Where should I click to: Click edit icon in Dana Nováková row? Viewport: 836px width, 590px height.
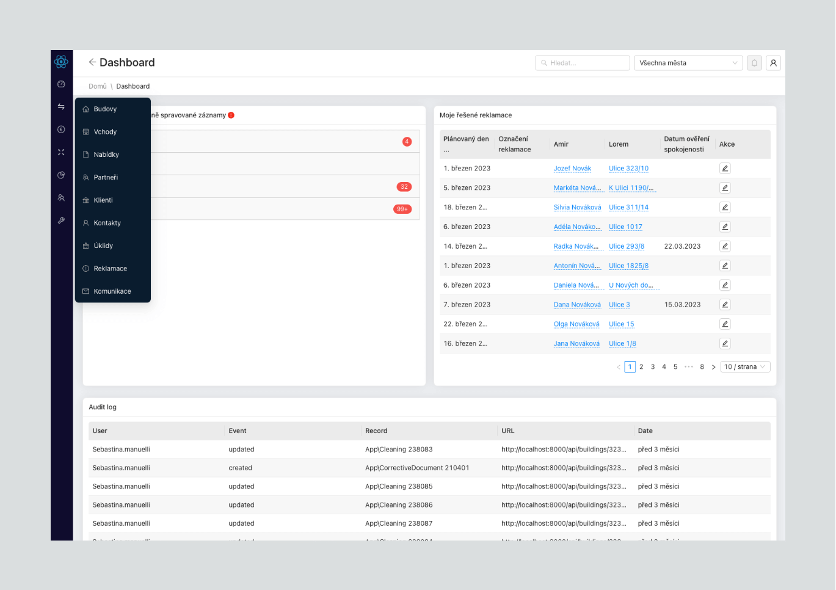[725, 305]
